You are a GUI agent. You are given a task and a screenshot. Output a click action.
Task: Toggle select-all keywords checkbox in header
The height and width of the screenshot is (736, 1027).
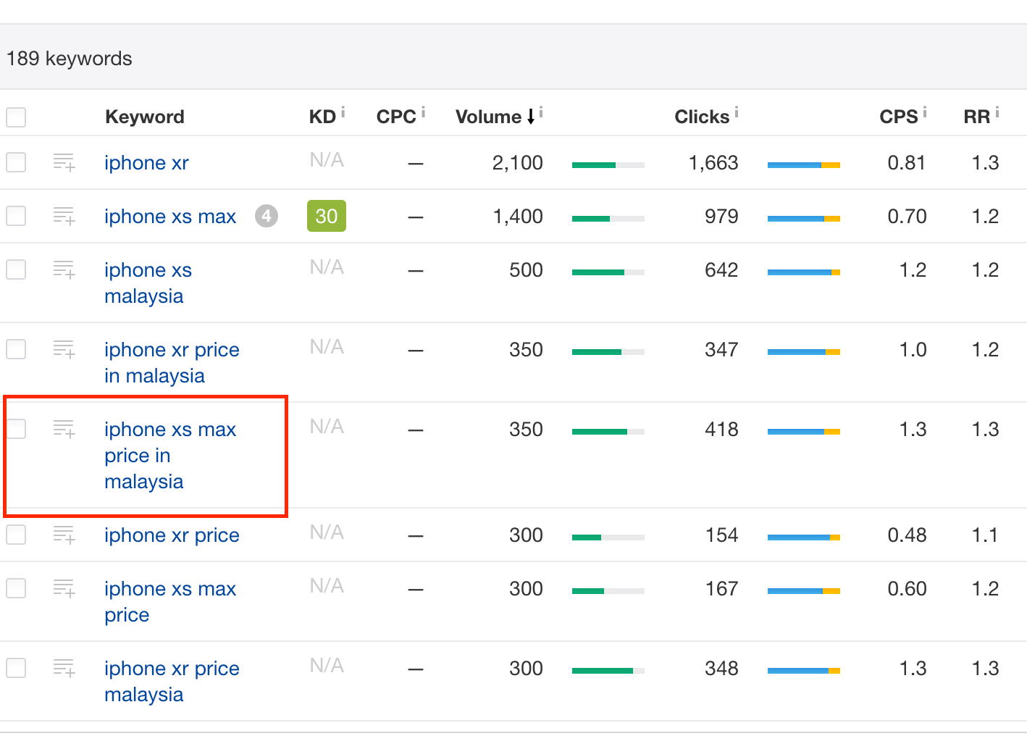point(16,117)
